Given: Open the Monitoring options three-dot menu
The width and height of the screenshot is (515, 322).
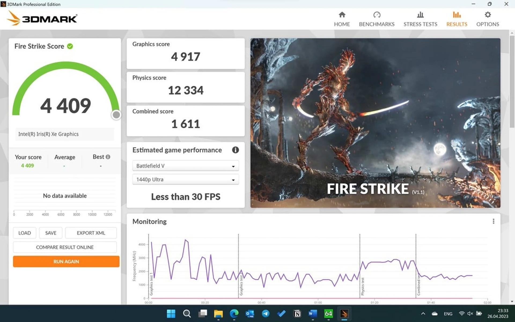Looking at the screenshot, I should (x=493, y=221).
